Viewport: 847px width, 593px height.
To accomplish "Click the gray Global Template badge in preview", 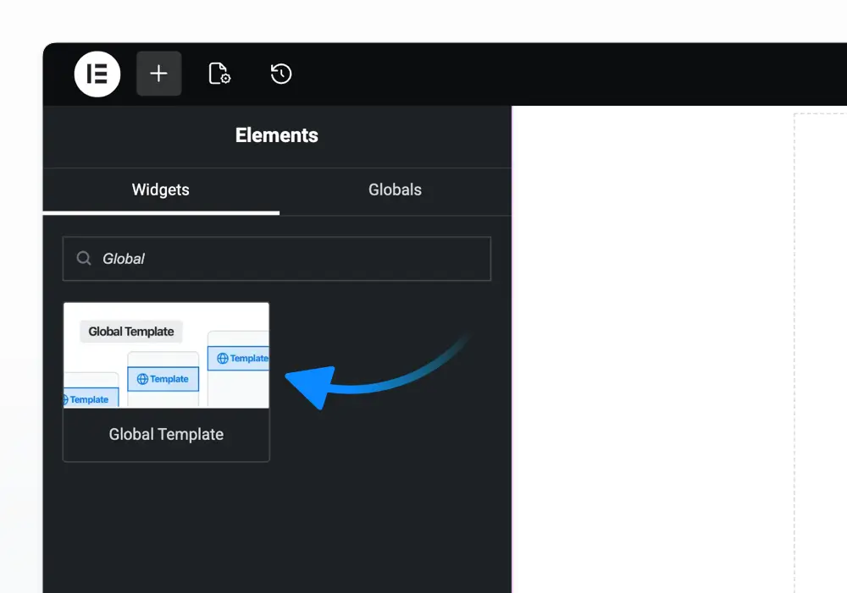I will pos(131,332).
